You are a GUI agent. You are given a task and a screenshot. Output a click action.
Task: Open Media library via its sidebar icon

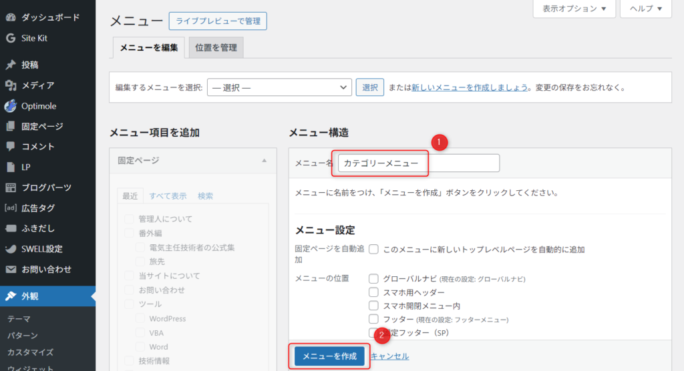pyautogui.click(x=10, y=85)
